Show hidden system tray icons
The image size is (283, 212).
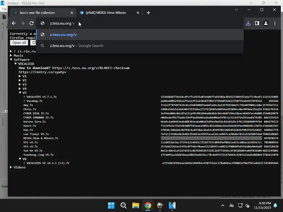[x=223, y=205]
